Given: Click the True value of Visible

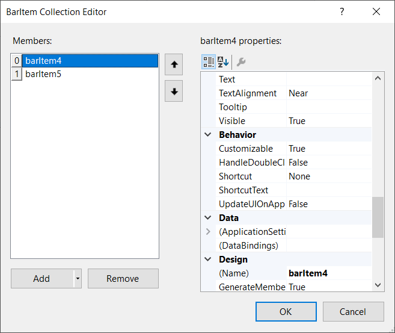Looking at the screenshot, I should [x=297, y=121].
